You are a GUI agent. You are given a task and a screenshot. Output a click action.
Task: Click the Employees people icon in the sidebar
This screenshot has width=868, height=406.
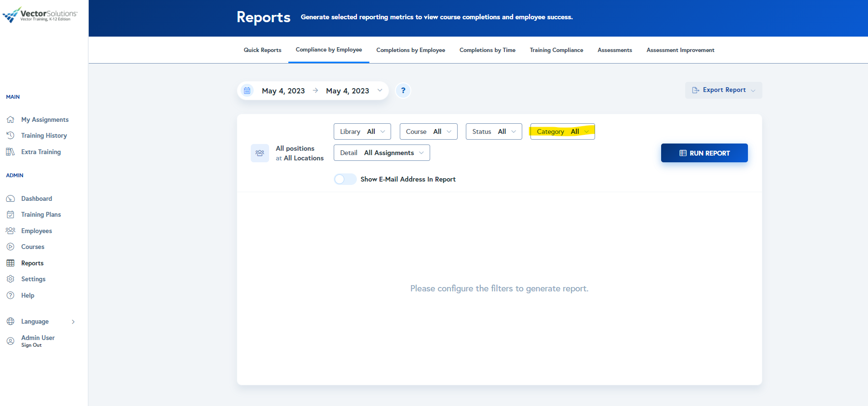tap(11, 231)
